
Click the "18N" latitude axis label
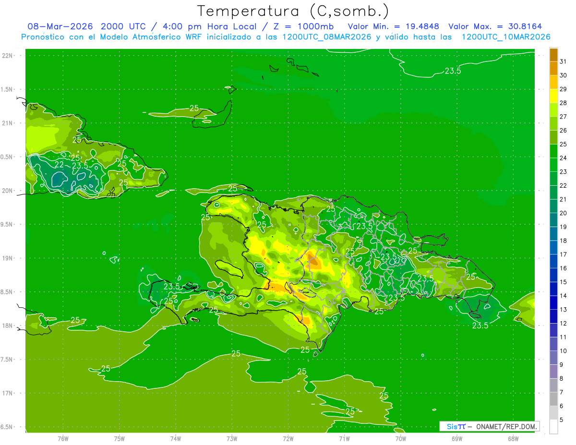tap(8, 326)
